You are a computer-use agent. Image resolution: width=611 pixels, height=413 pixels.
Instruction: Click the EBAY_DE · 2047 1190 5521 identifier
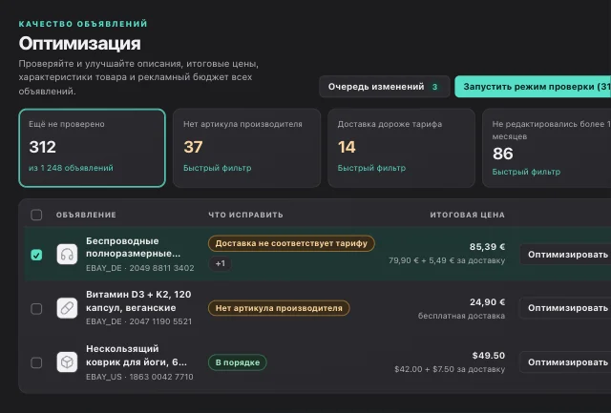[138, 321]
